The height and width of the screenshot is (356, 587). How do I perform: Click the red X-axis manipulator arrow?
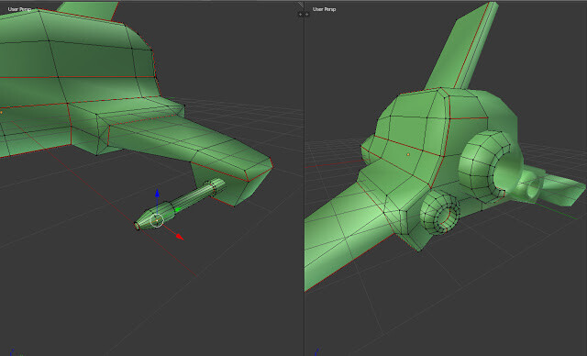(180, 237)
